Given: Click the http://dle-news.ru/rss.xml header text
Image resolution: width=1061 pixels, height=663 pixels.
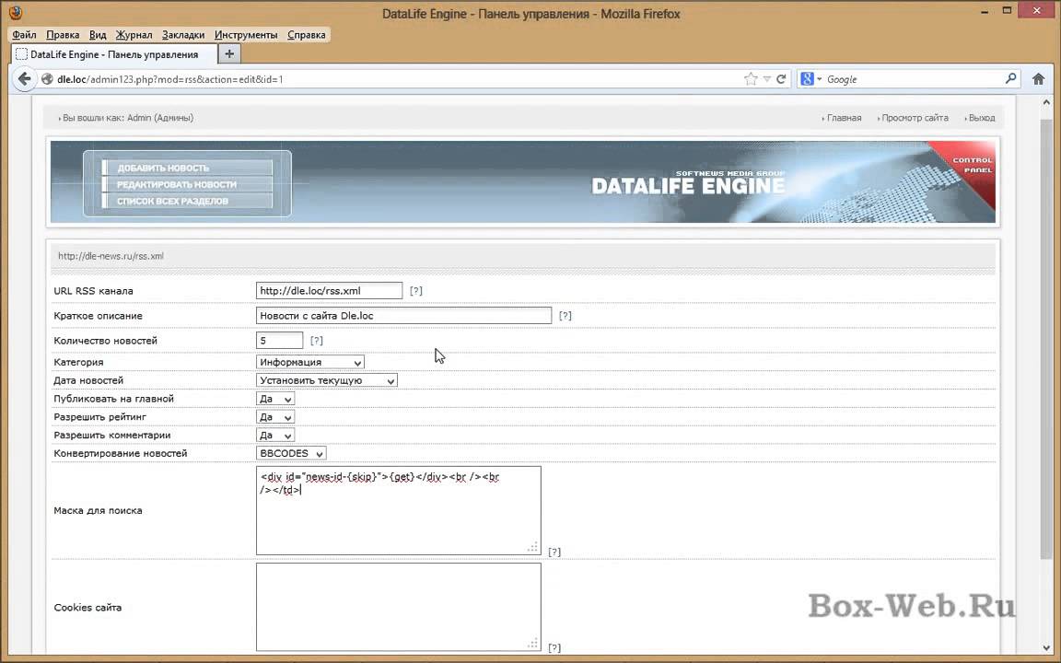Looking at the screenshot, I should 111,256.
